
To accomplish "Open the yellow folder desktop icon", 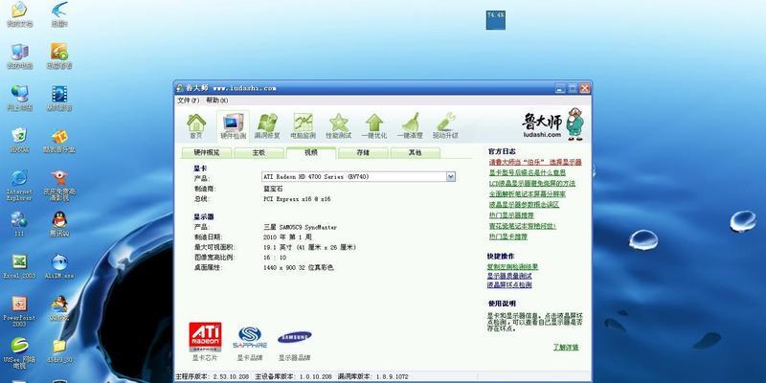I will [x=59, y=351].
